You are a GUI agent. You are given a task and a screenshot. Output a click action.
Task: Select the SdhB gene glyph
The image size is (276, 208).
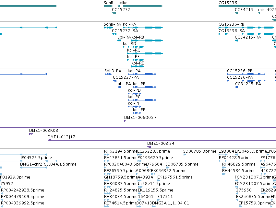pos(108,6)
